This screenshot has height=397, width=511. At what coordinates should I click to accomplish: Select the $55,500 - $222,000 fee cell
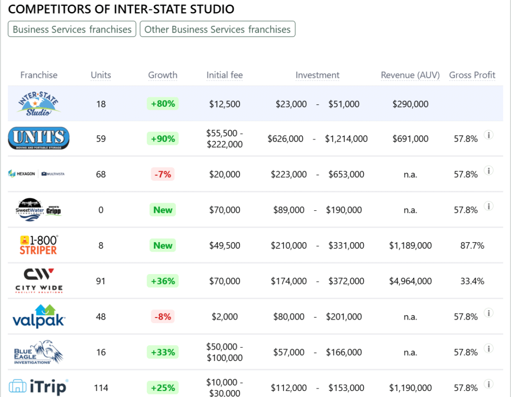225,139
